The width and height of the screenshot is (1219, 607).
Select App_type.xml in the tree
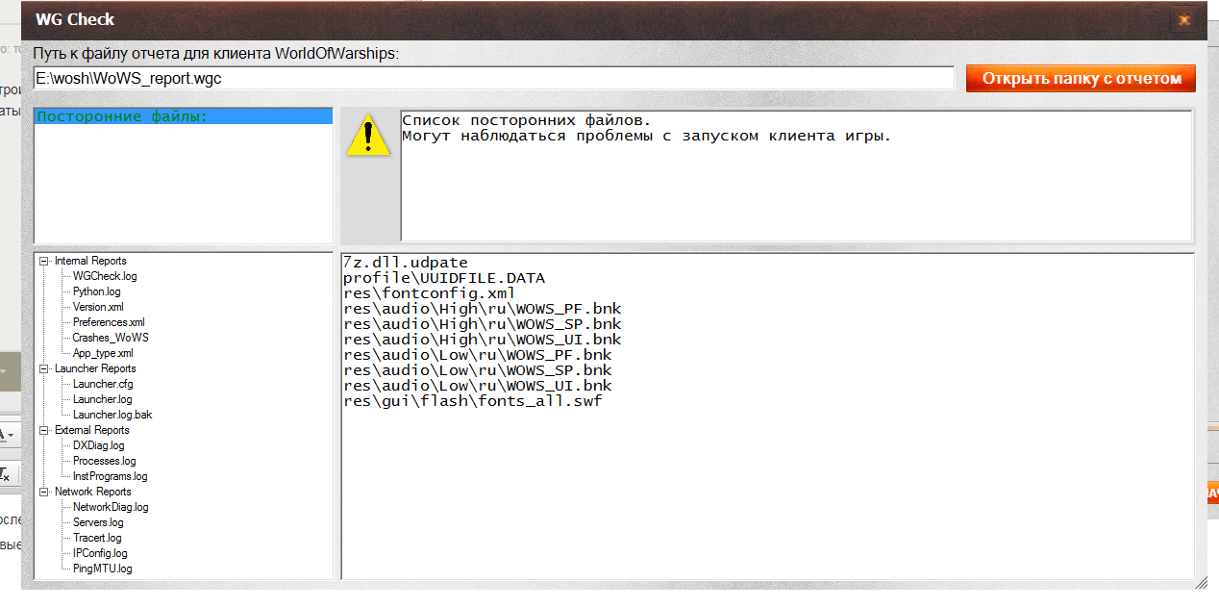tap(103, 353)
